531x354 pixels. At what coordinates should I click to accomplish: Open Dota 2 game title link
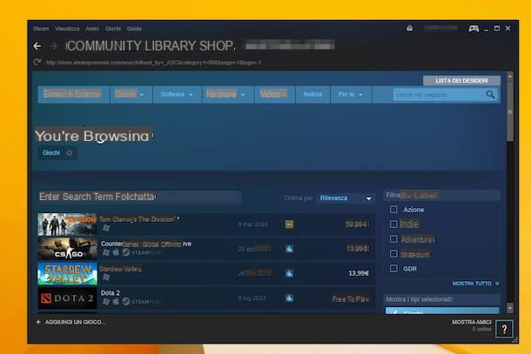coord(111,293)
